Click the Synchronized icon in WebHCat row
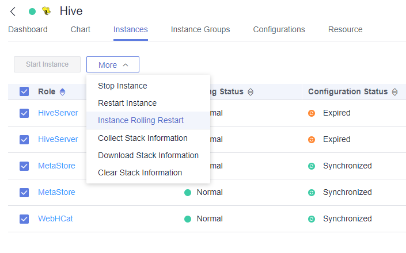 pyautogui.click(x=312, y=219)
